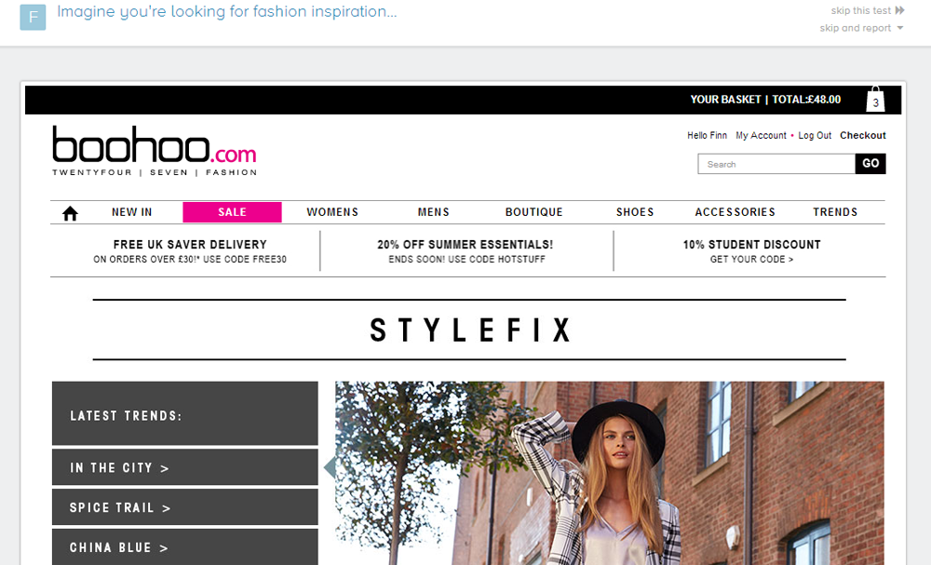Browse the ACCESSORIES category
The width and height of the screenshot is (931, 565).
[735, 212]
